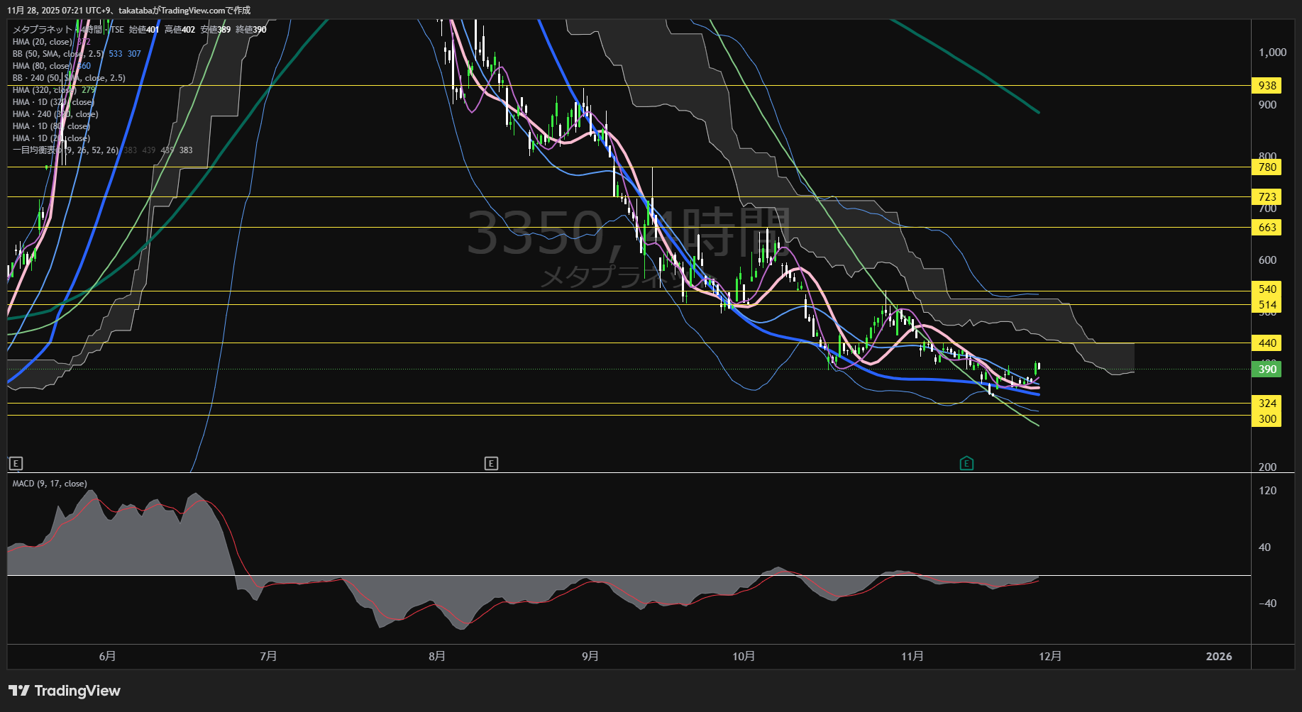Select the 440 horizontal line price label
Screen dimensions: 1302x712
click(x=1267, y=343)
